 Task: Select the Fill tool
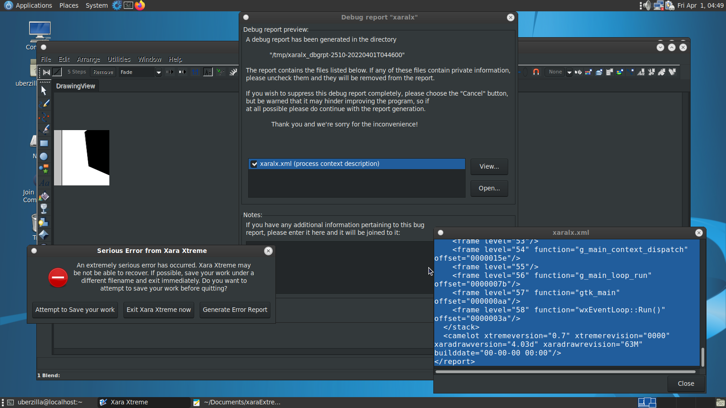click(x=44, y=196)
